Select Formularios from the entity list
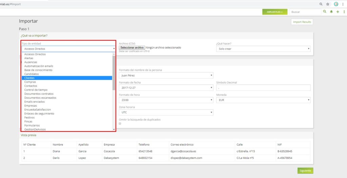347x178 pixels. coord(67,125)
